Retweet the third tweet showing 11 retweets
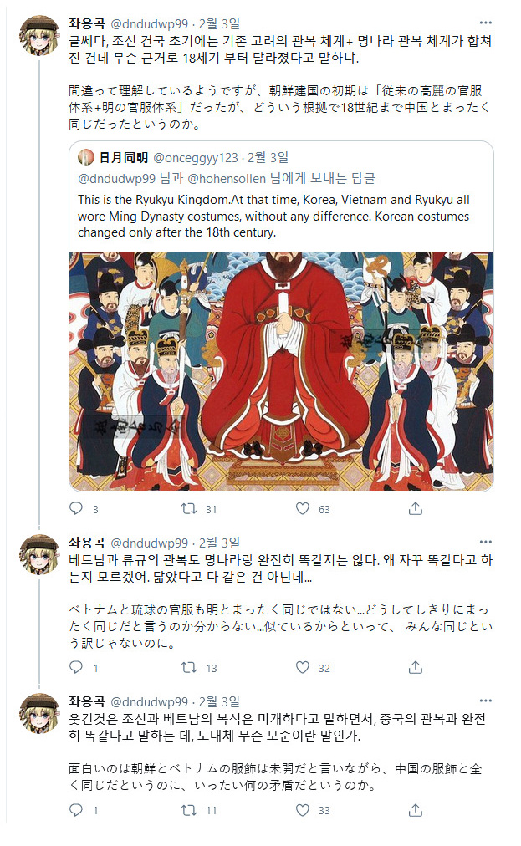521x846 pixels. (x=188, y=810)
